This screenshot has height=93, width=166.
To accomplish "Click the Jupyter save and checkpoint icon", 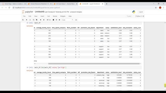I will click(x=23, y=20).
